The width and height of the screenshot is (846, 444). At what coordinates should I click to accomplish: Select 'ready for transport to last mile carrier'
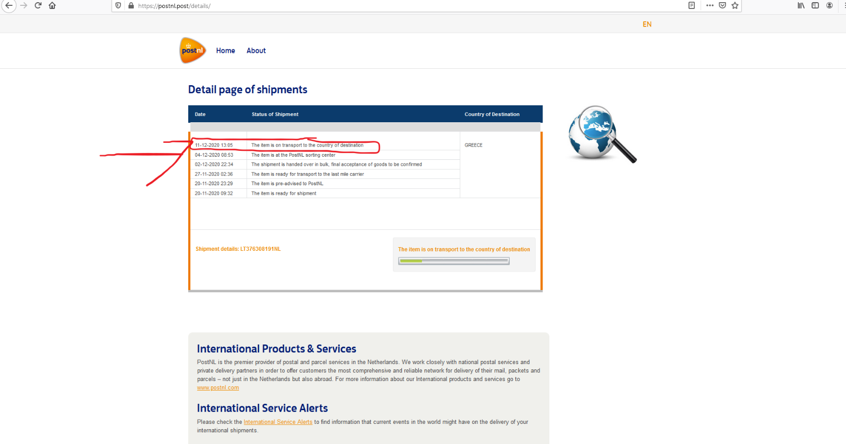click(x=307, y=174)
